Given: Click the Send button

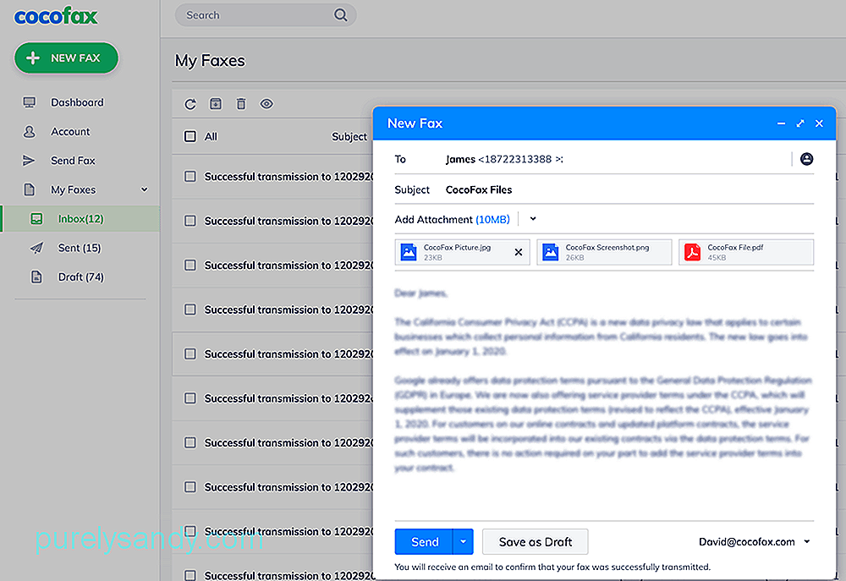Looking at the screenshot, I should (424, 541).
